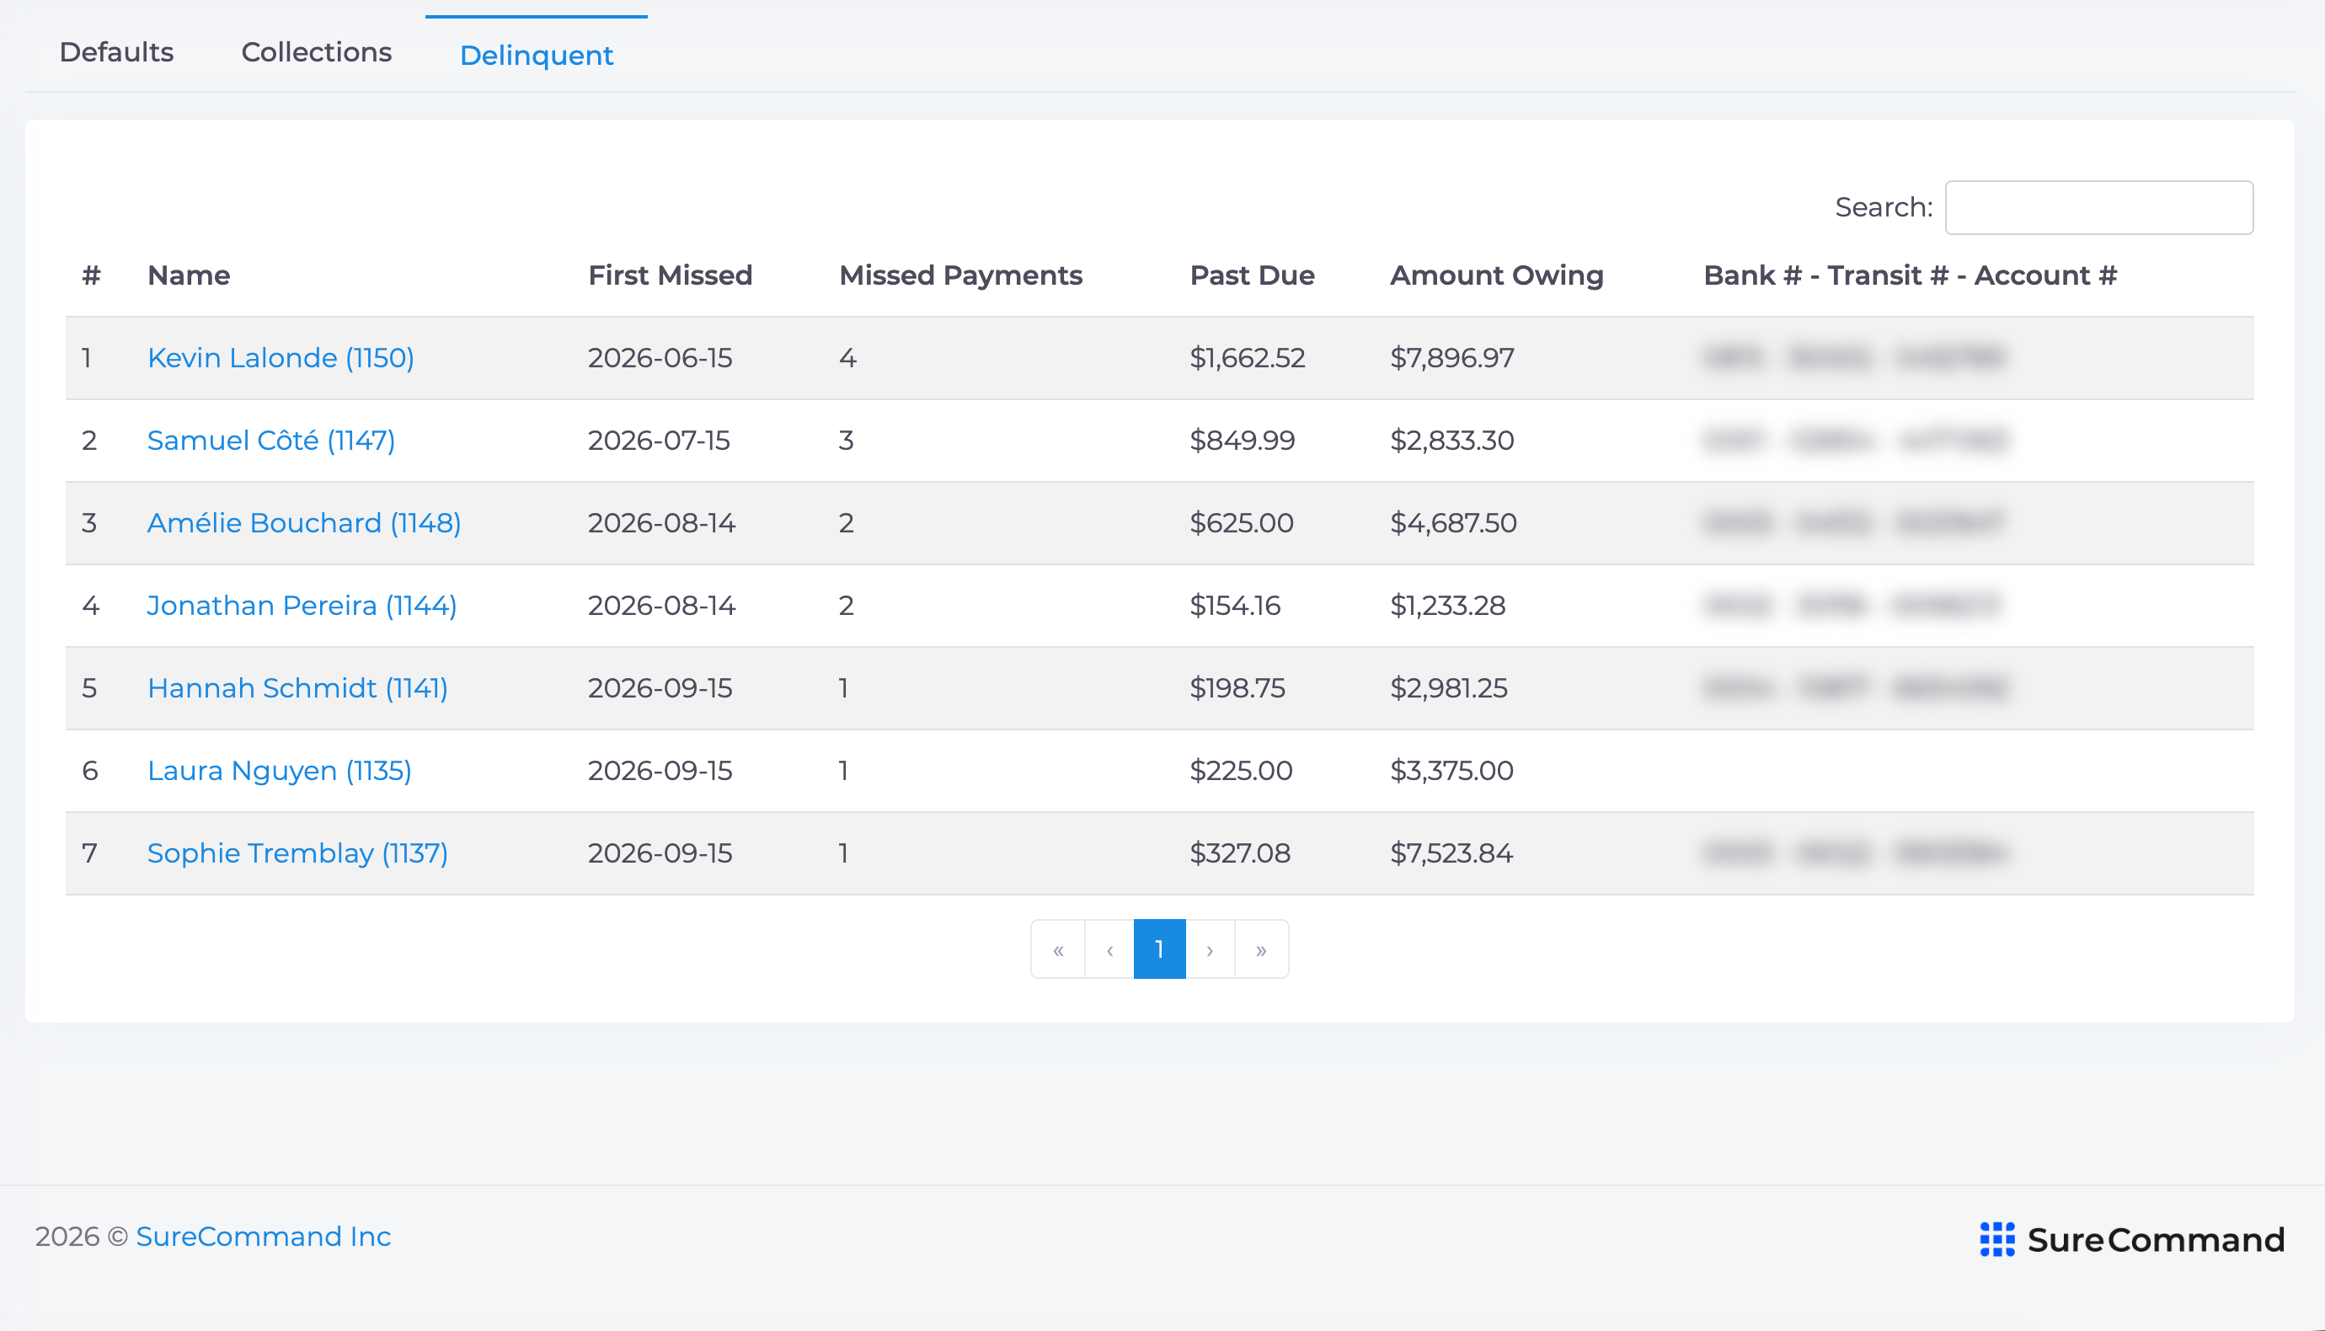
Task: Click Kevin Lalonde's blurred bank account cell
Action: click(x=1855, y=357)
